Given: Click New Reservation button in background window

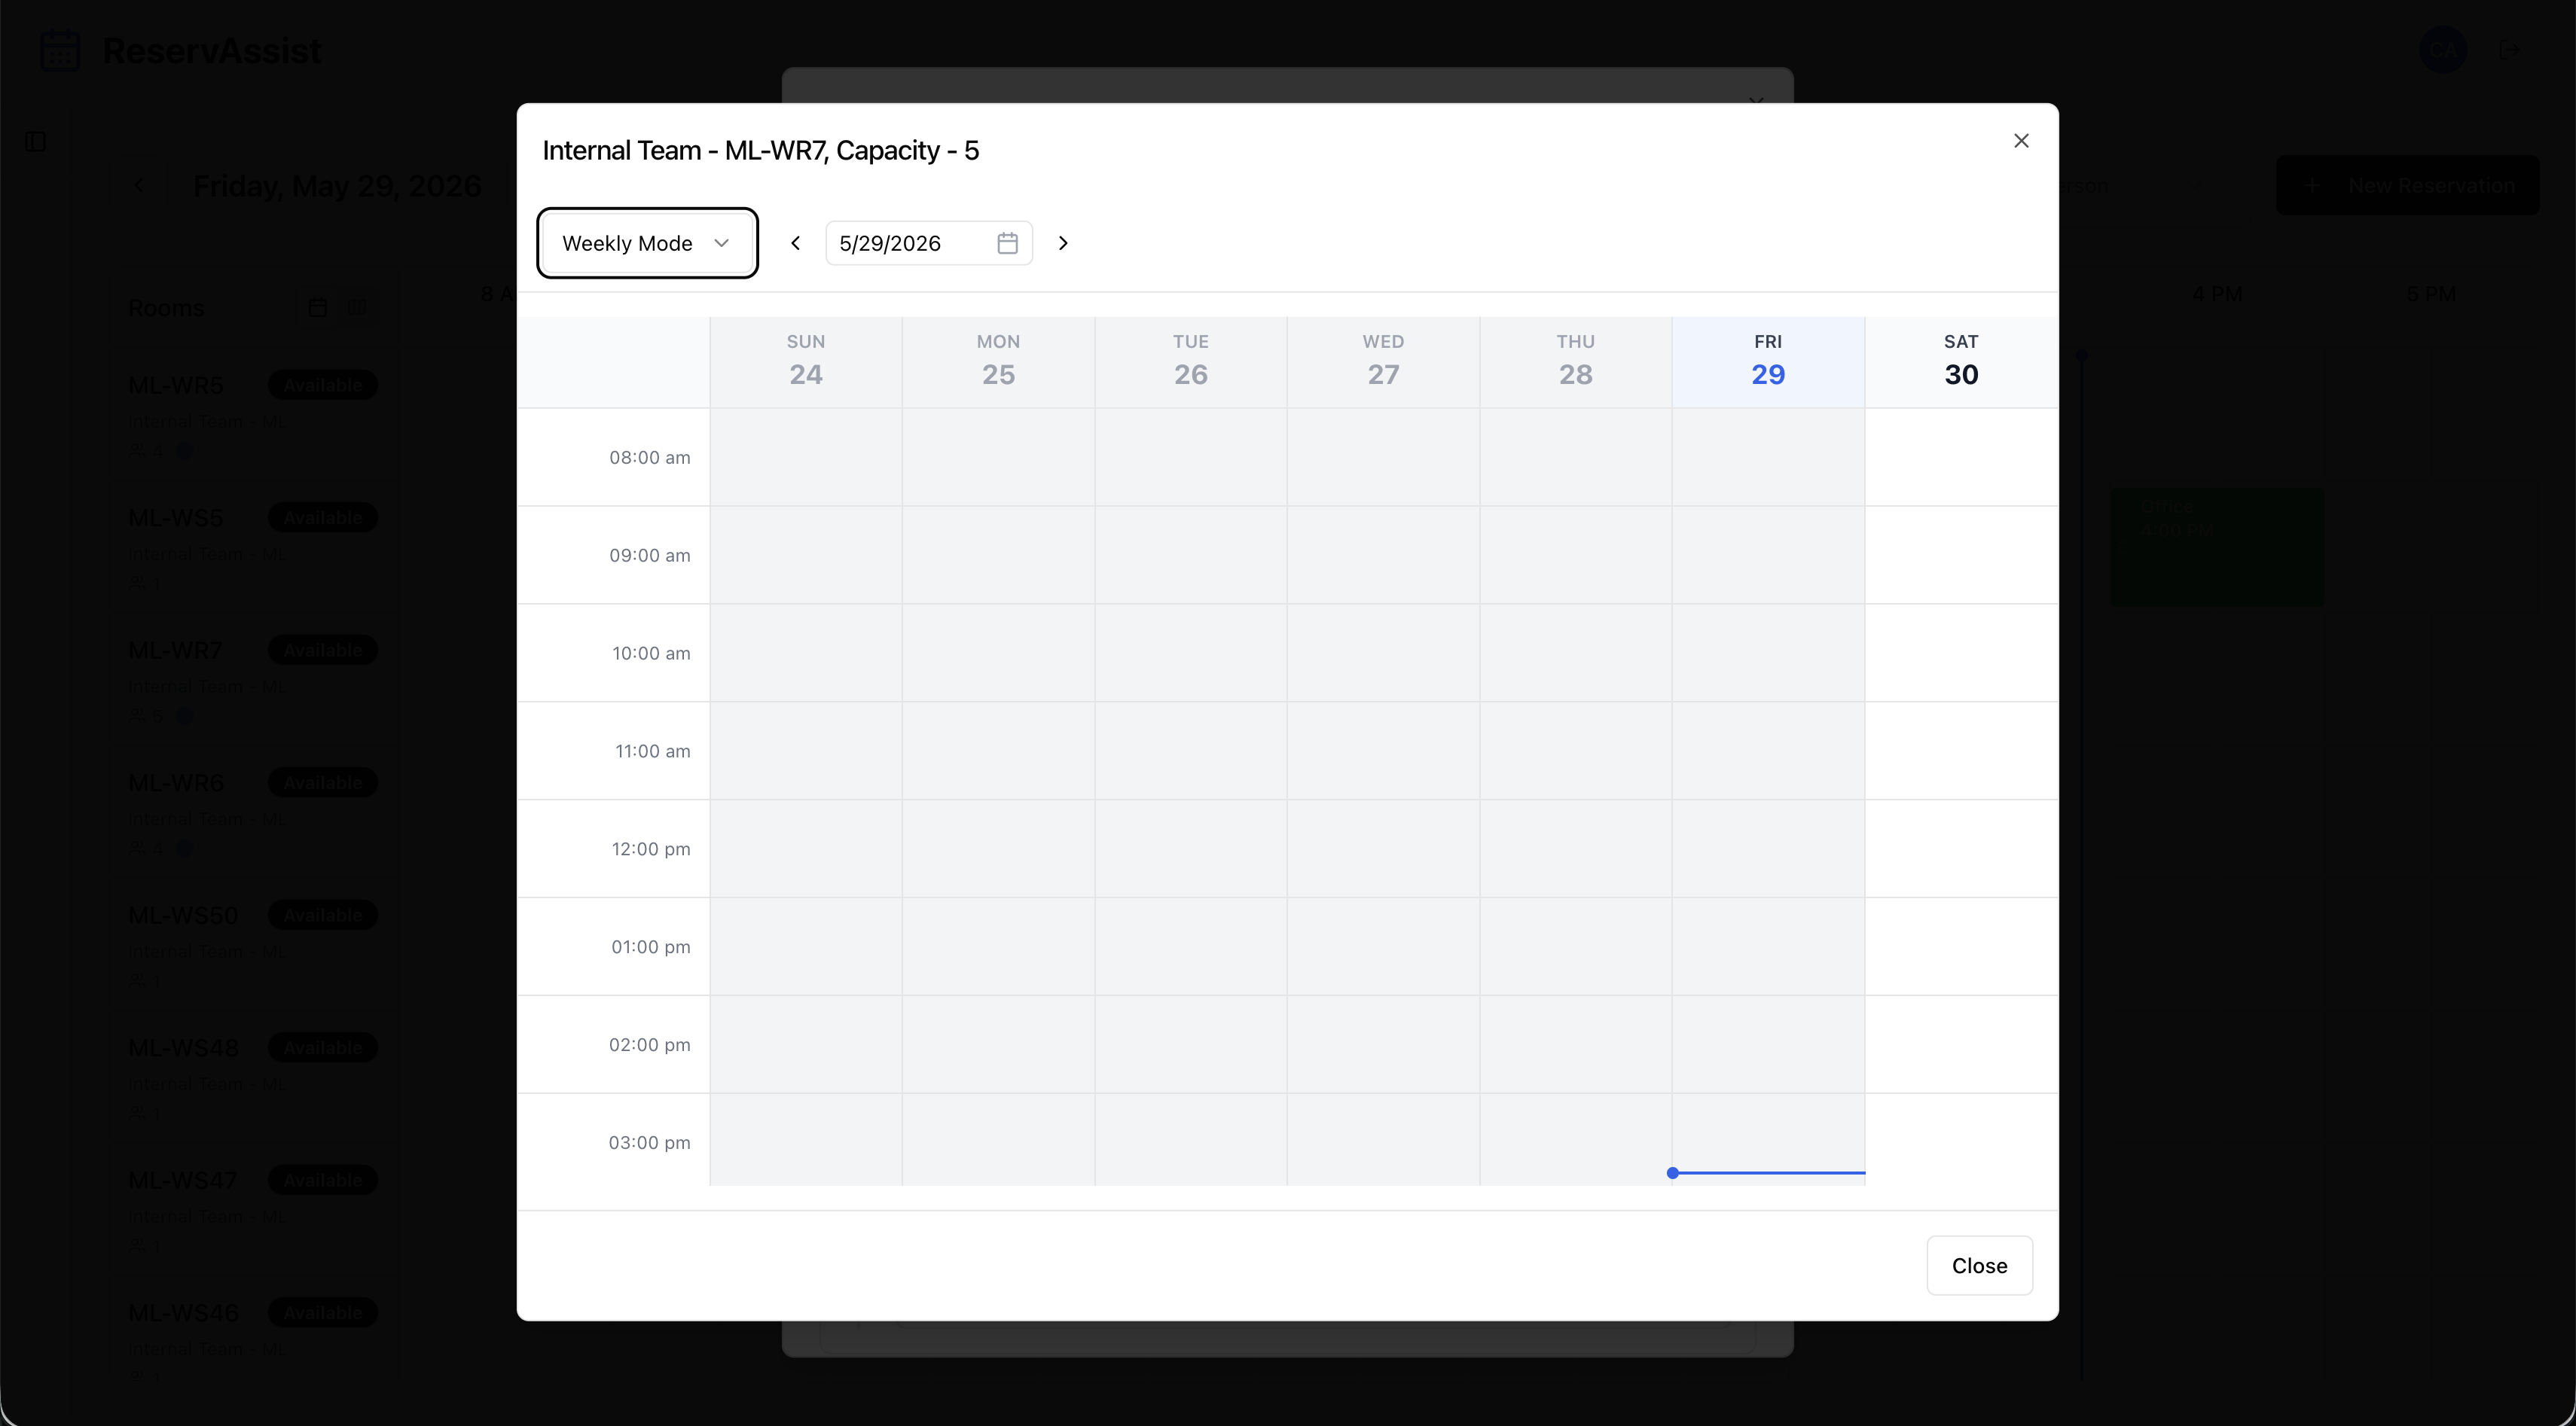Looking at the screenshot, I should tap(2407, 186).
